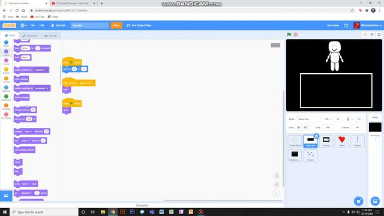Click the Scratch logo
The width and height of the screenshot is (384, 216).
pos(10,25)
